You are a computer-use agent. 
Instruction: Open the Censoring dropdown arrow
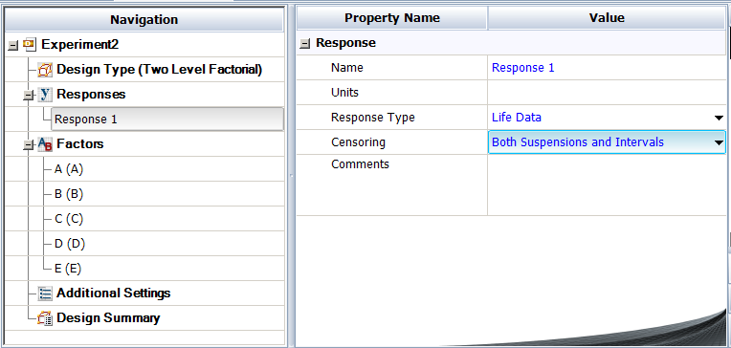point(719,142)
